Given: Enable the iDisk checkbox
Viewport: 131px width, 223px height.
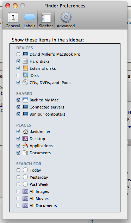Looking at the screenshot, I should pyautogui.click(x=18, y=76).
